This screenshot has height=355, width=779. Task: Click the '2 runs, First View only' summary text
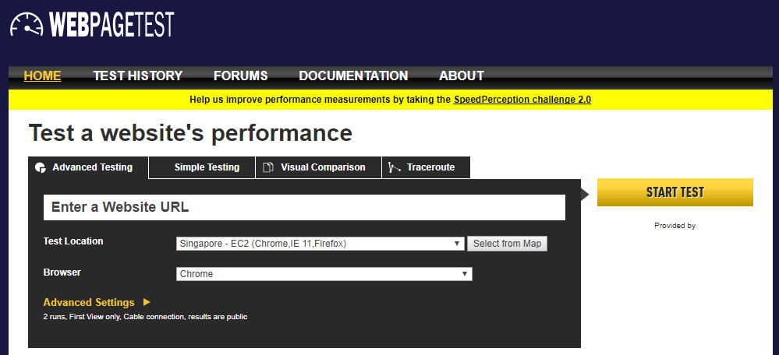(145, 316)
